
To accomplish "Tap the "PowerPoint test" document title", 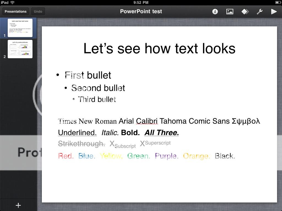I will 141,12.
